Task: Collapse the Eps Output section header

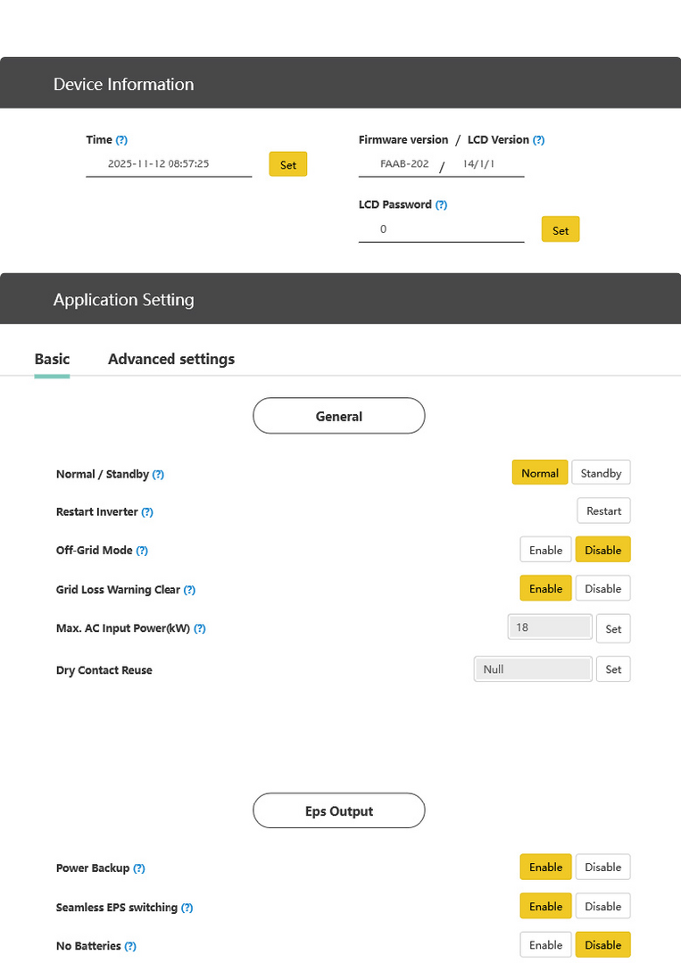Action: [339, 811]
